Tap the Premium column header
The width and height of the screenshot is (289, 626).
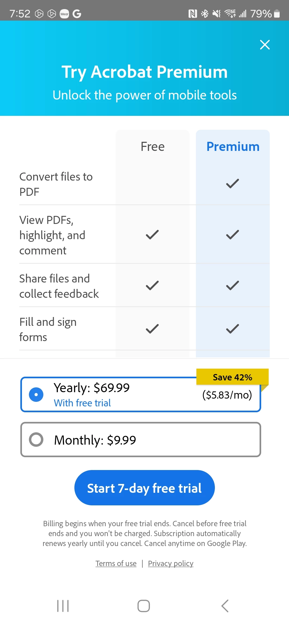coord(233,147)
